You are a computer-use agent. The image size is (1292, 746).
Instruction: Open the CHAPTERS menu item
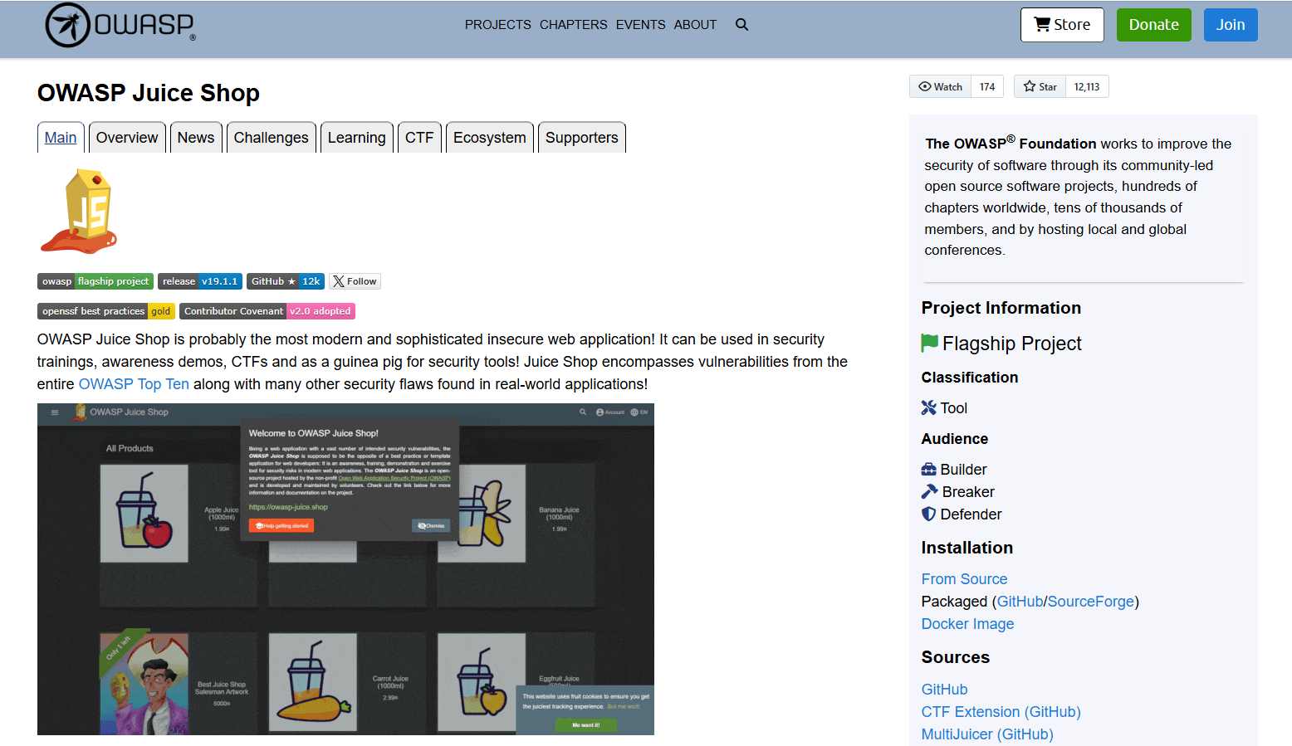(573, 24)
